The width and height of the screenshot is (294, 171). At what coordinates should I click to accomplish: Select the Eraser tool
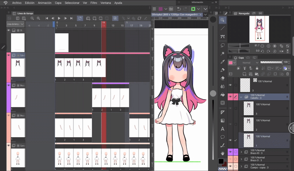click(x=223, y=78)
